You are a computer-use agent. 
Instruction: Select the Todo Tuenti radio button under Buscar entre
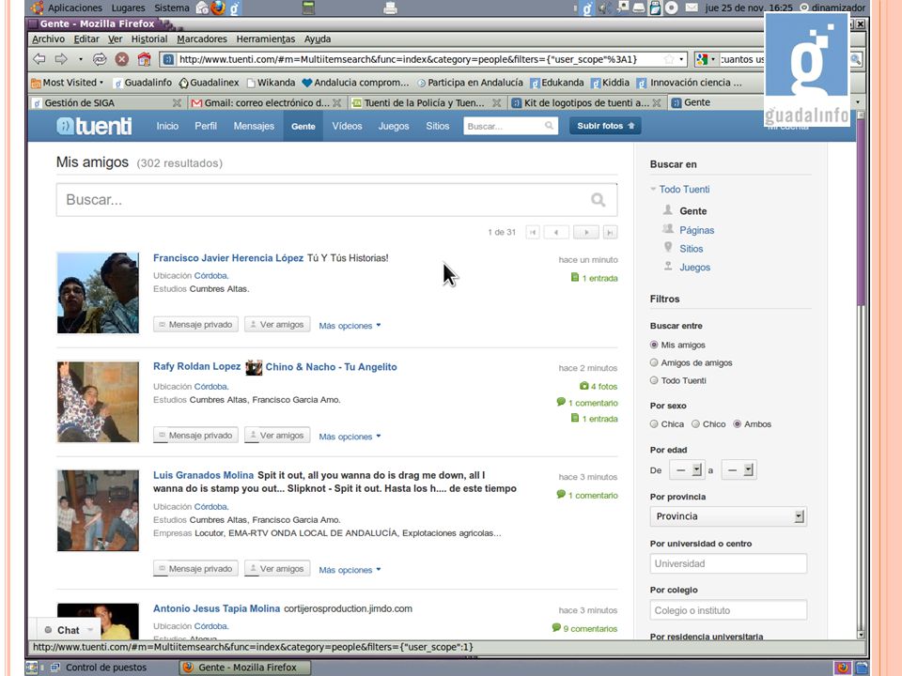(654, 380)
